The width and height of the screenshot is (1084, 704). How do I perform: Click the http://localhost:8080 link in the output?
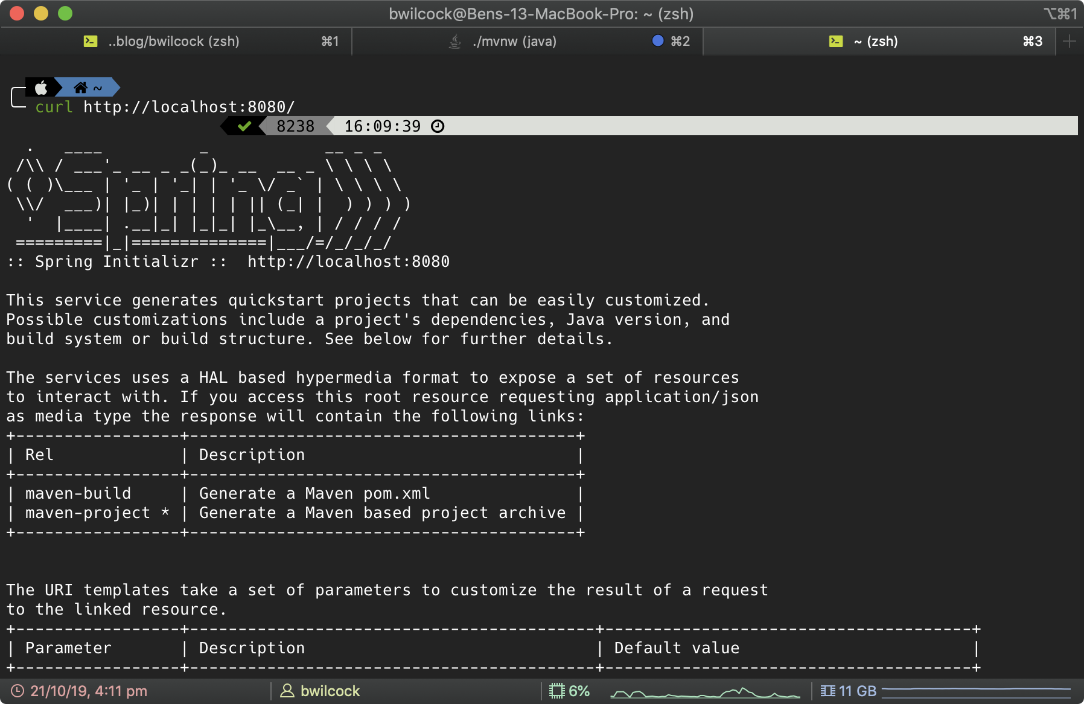tap(348, 261)
